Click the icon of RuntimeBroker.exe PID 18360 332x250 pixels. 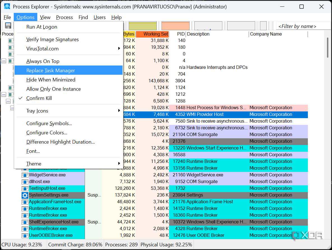pyautogui.click(x=25, y=215)
